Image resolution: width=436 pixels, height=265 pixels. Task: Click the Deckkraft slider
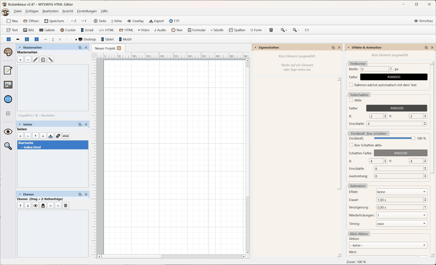394,138
